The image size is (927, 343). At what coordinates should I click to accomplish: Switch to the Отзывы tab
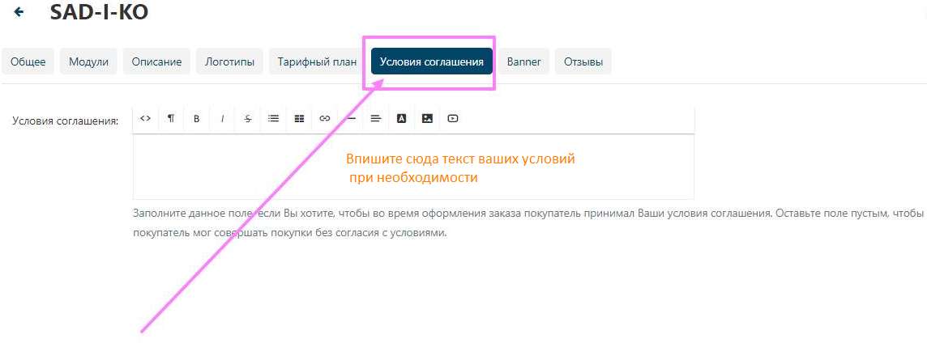click(583, 61)
